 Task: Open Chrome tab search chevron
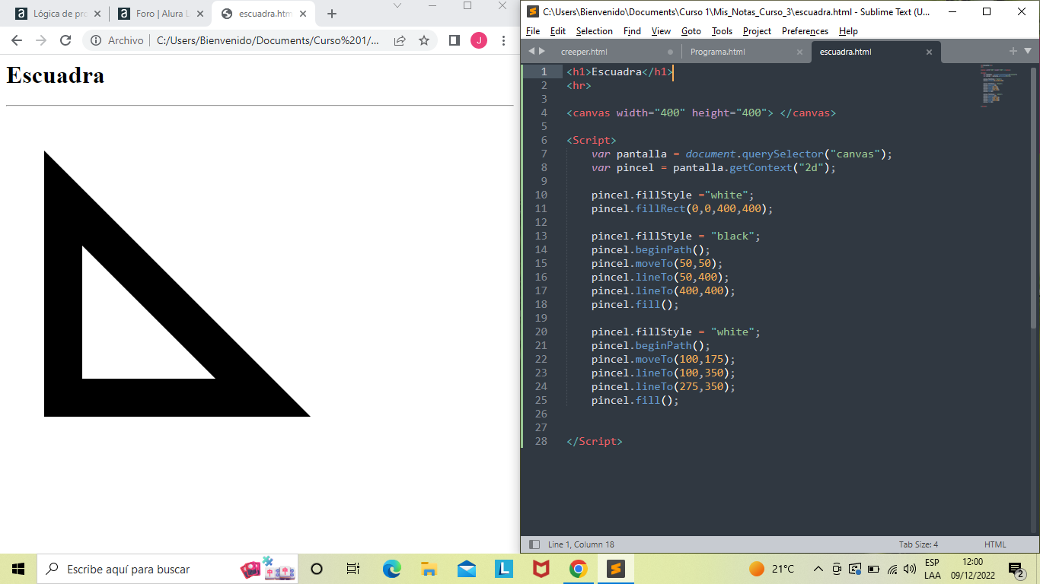[397, 5]
